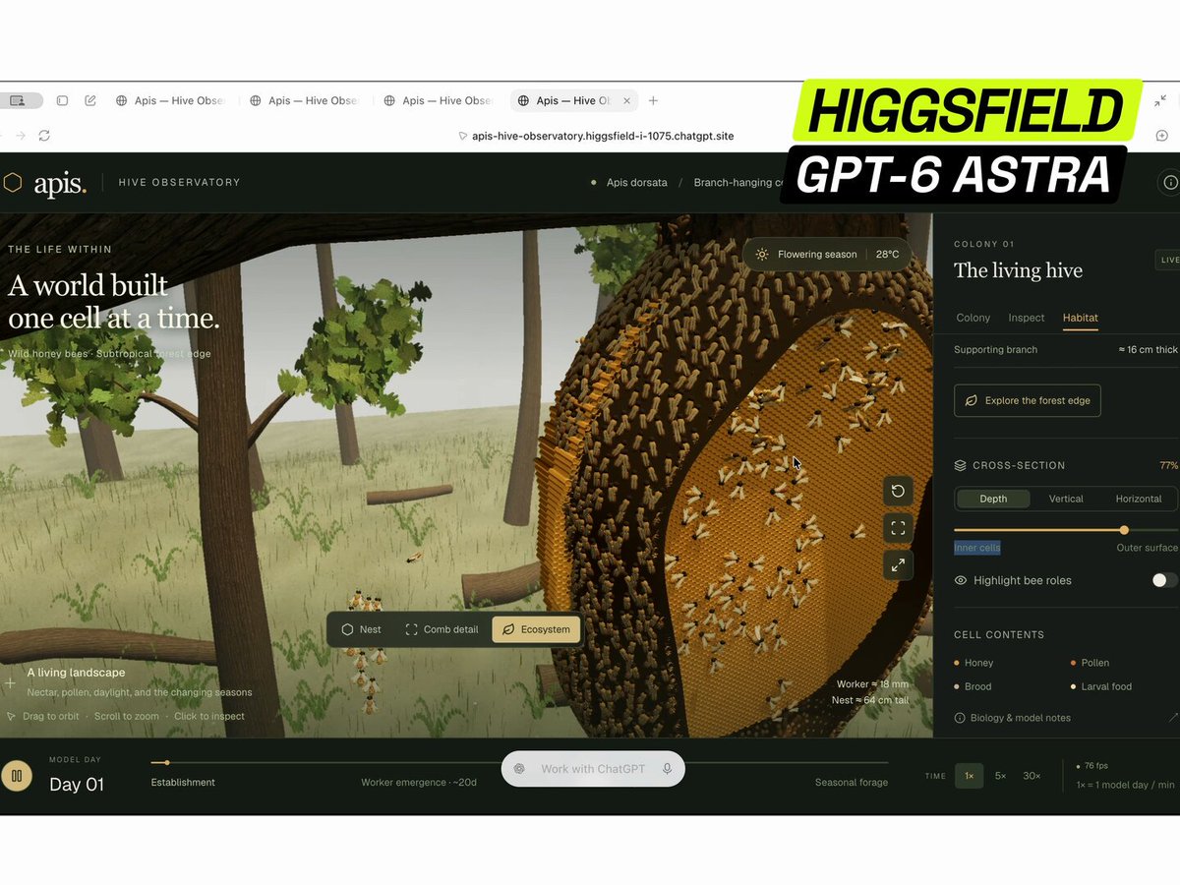Viewport: 1180px width, 885px height.
Task: Click the Apis dorsata breadcrumb
Action: (637, 183)
